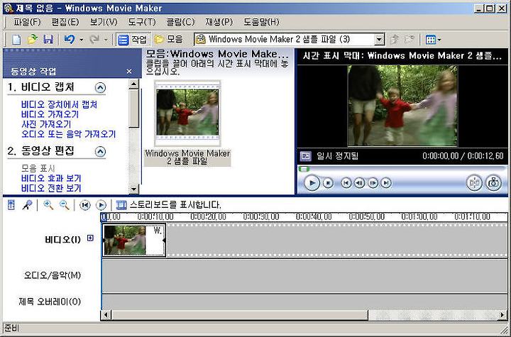Screen dimensions: 511x337
Task: Collapse the 1. 비디오 캡처 section
Action: coord(100,88)
